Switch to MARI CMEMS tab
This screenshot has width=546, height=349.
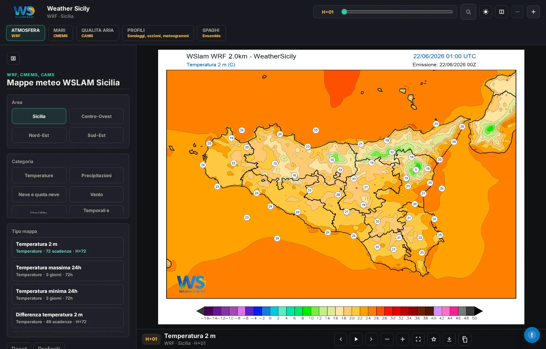pyautogui.click(x=61, y=33)
